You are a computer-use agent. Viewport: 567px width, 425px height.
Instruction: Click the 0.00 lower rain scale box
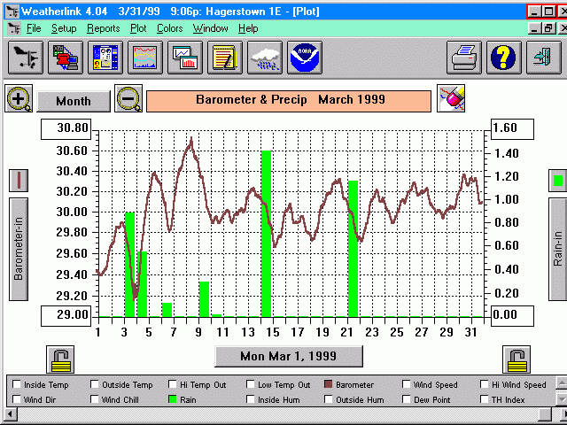click(512, 316)
